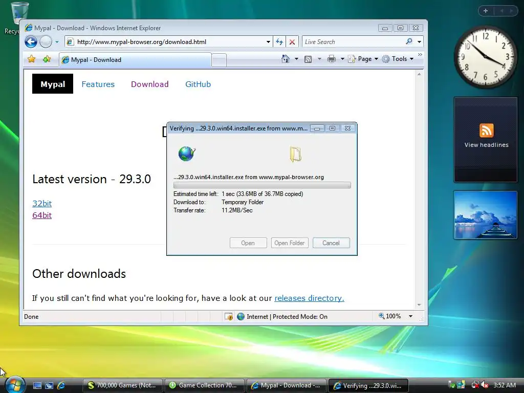Screen dimensions: 524x393
Task: Click the IE Forward arrow button
Action: tap(46, 42)
